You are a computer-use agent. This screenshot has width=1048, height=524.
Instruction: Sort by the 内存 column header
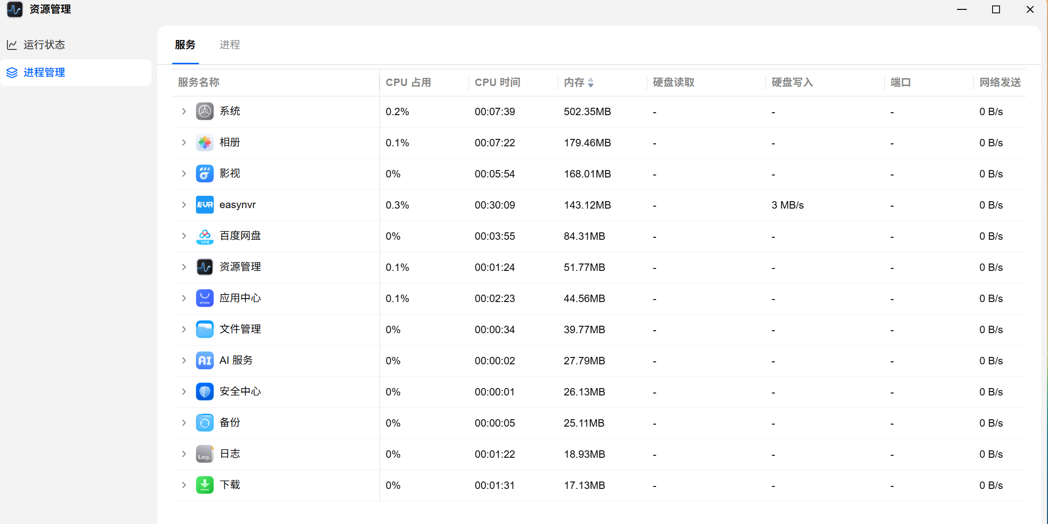click(x=574, y=83)
